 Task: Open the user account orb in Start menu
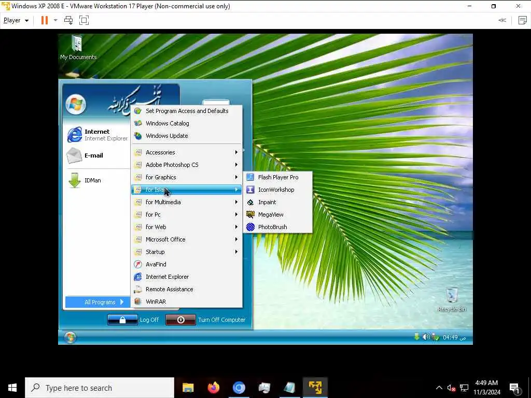[x=76, y=104]
